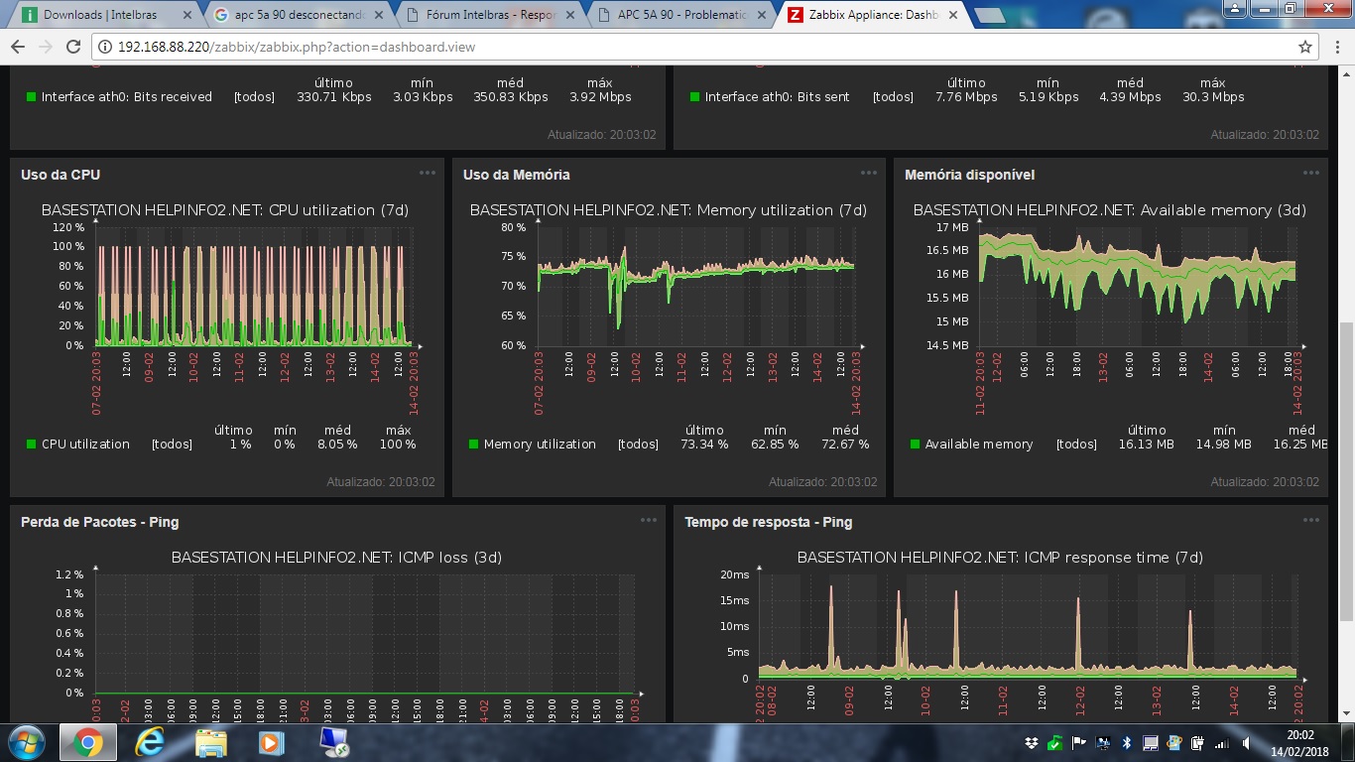1355x762 pixels.
Task: Click the taskbar clock showing 20:02
Action: pos(1299,736)
